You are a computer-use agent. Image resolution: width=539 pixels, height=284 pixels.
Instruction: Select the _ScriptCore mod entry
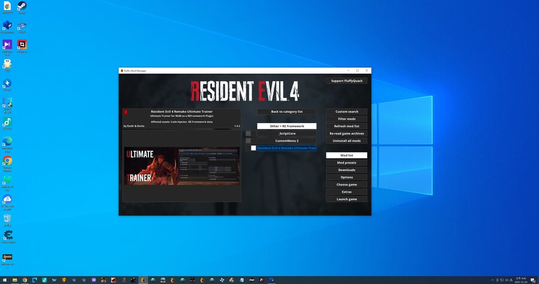[x=287, y=133]
